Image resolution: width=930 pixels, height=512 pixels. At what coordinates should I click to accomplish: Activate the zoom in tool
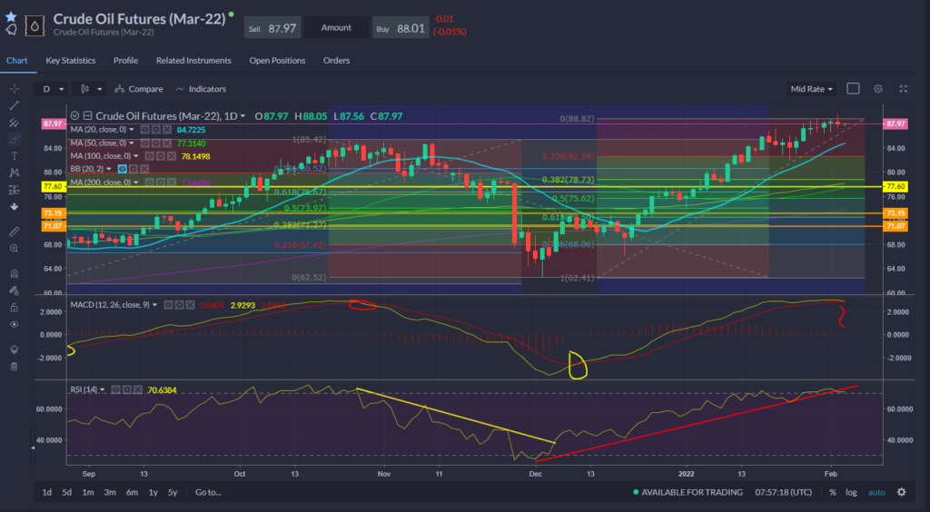pyautogui.click(x=14, y=248)
